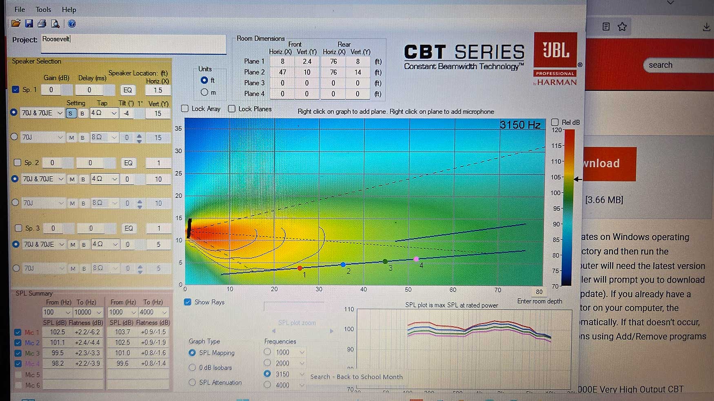Click the SPL plot zoom left arrow
The height and width of the screenshot is (401, 714).
pyautogui.click(x=274, y=331)
